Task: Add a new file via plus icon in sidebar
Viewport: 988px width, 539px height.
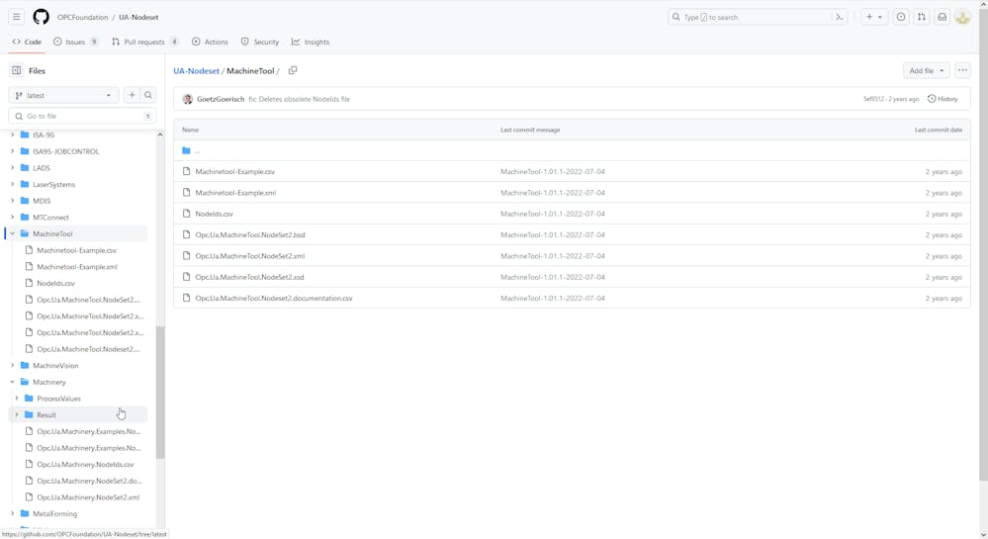Action: pos(132,95)
